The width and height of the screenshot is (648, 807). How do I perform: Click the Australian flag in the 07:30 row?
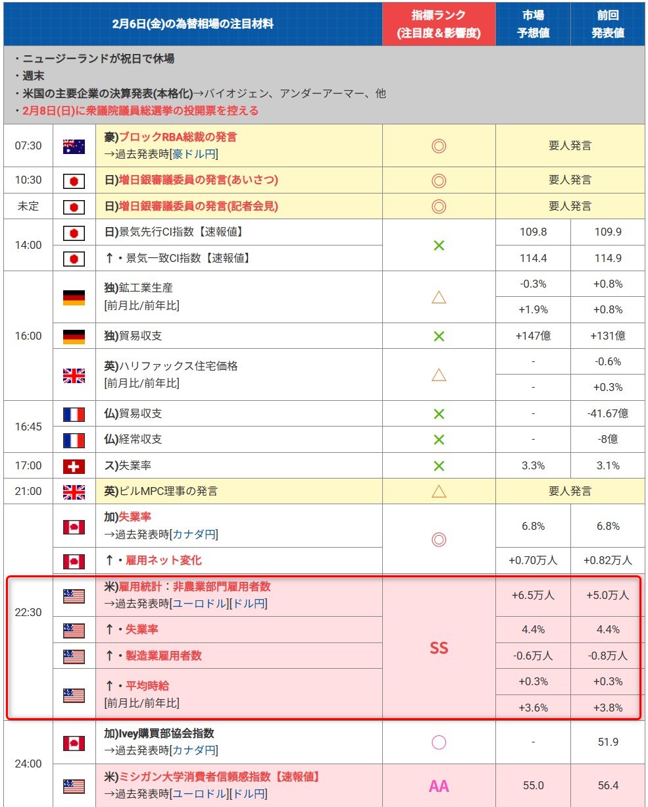(74, 146)
